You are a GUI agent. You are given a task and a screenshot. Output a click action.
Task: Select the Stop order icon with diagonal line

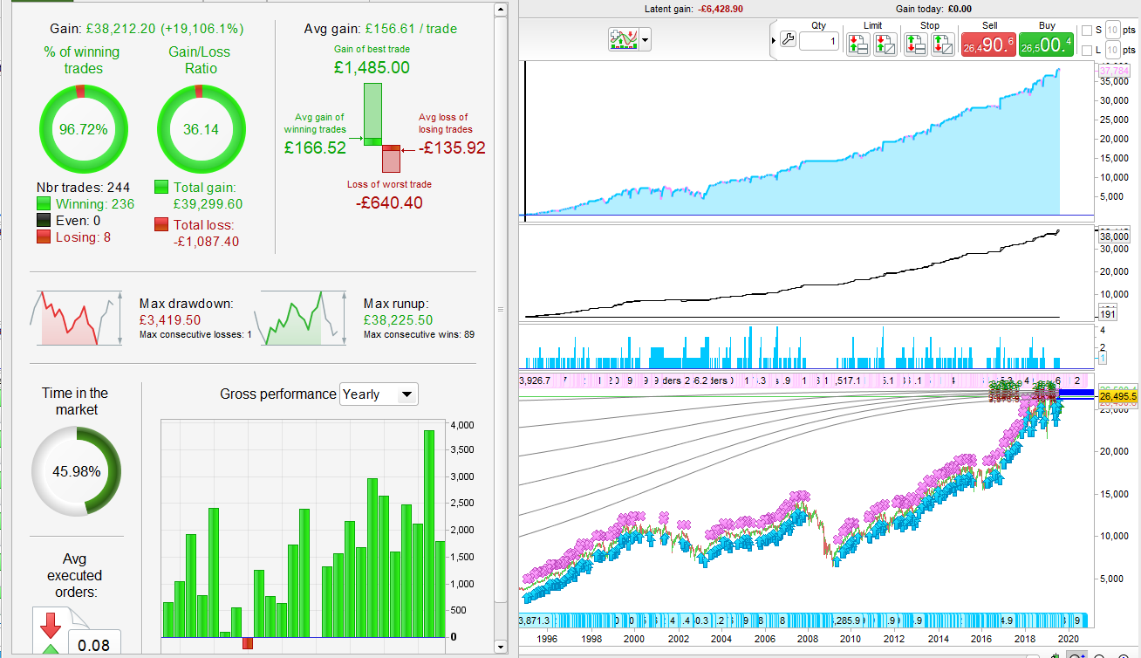pos(943,45)
